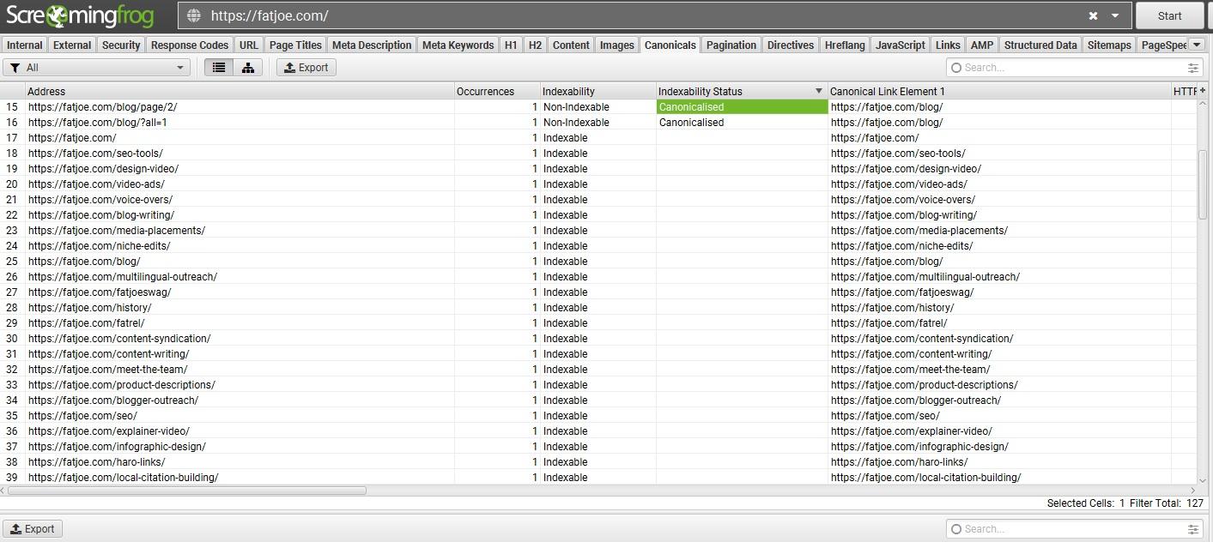Open the Structured Data tab
Viewport: 1213px width, 542px height.
point(1040,45)
